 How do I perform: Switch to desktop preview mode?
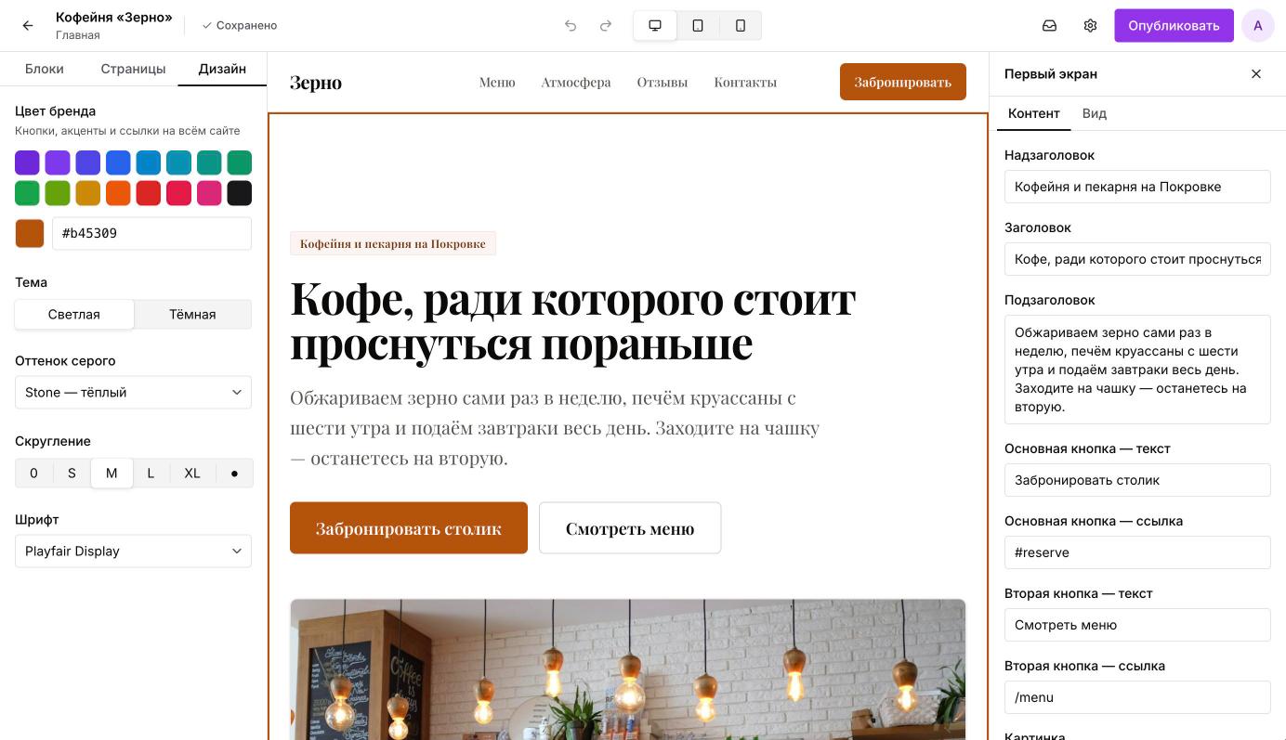(x=655, y=26)
